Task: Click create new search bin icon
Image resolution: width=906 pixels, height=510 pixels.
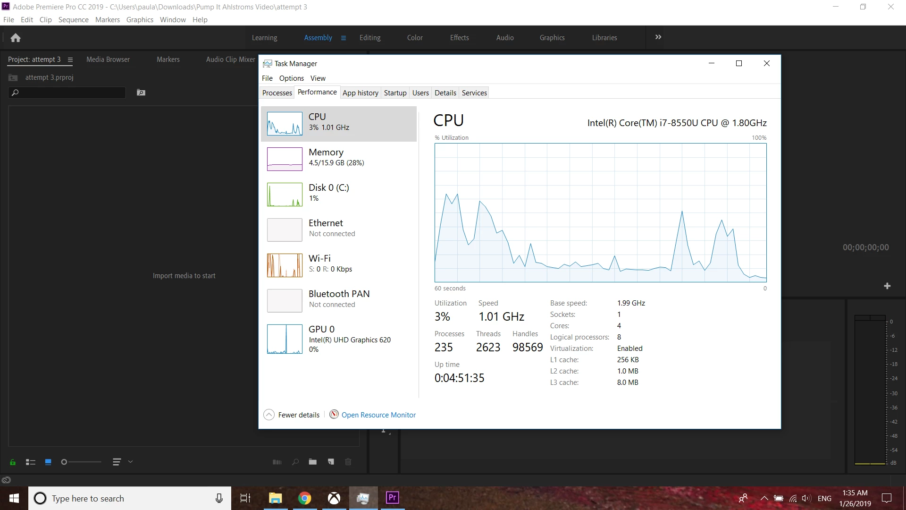Action: click(x=141, y=93)
